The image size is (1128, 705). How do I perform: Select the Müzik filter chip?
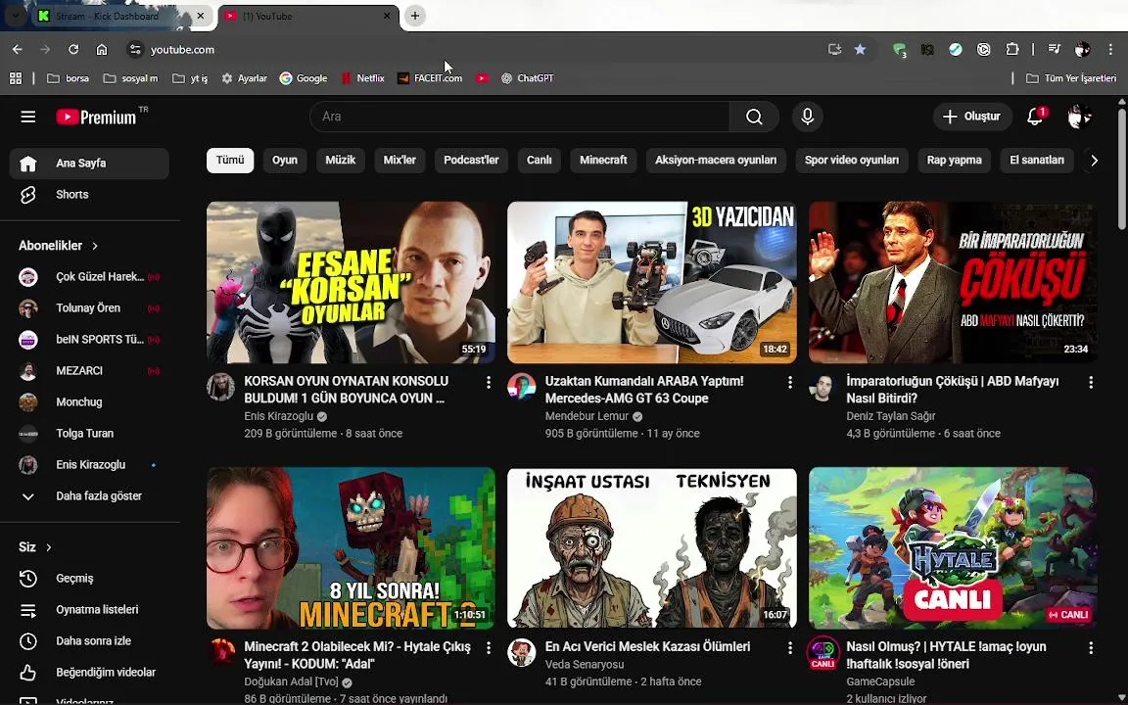point(341,161)
